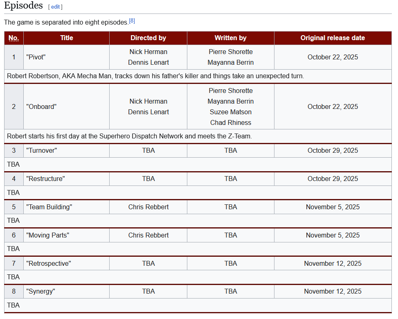Click the No. column header abbreviation
This screenshot has height=319, width=398.
(14, 38)
